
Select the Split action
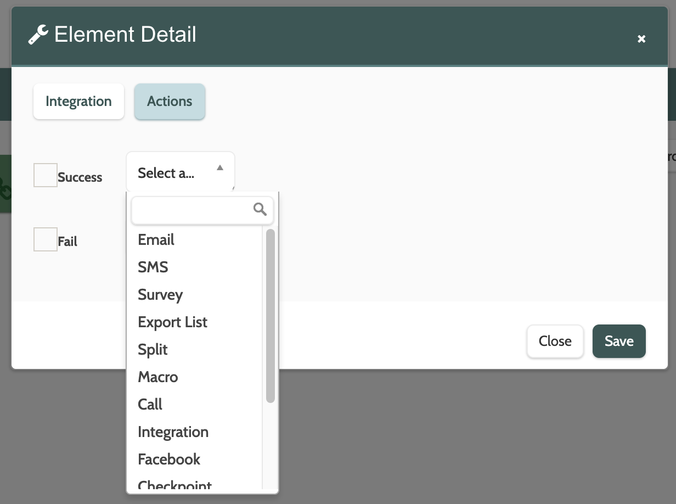point(153,350)
